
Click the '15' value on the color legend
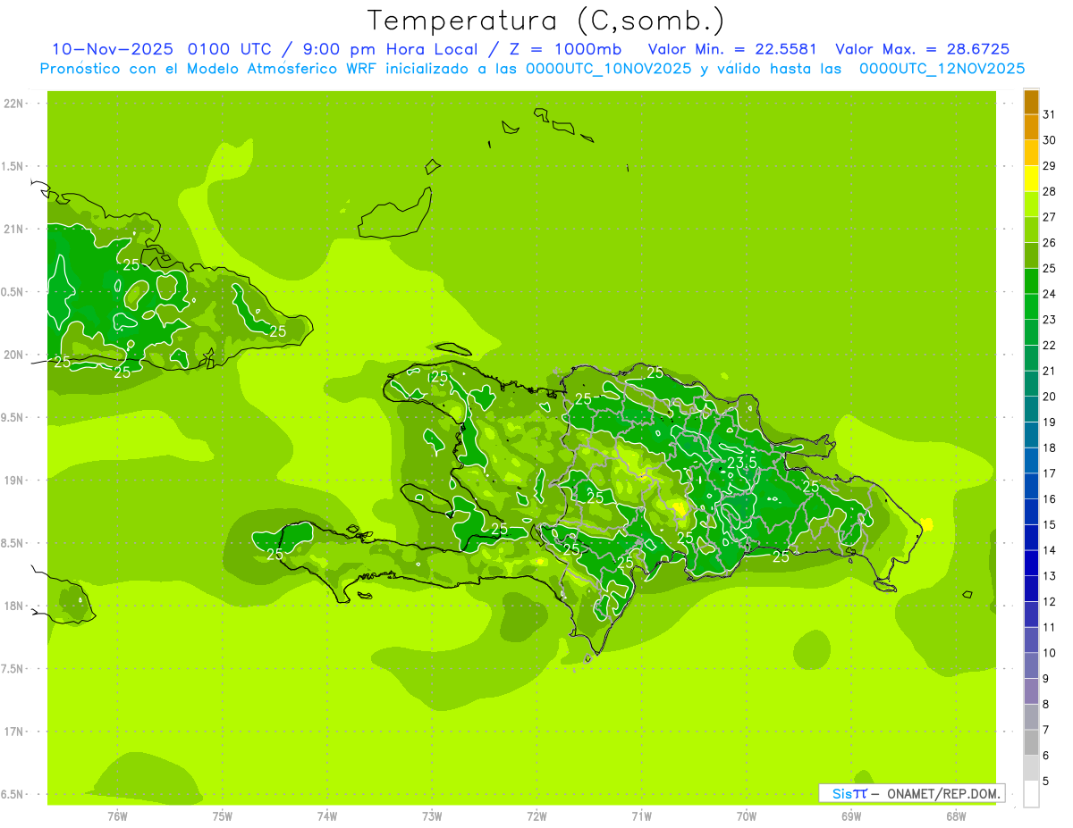point(1049,525)
